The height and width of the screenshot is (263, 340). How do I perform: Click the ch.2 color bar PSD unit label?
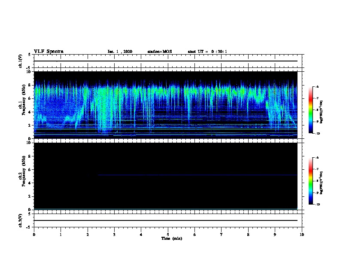pyautogui.click(x=321, y=183)
